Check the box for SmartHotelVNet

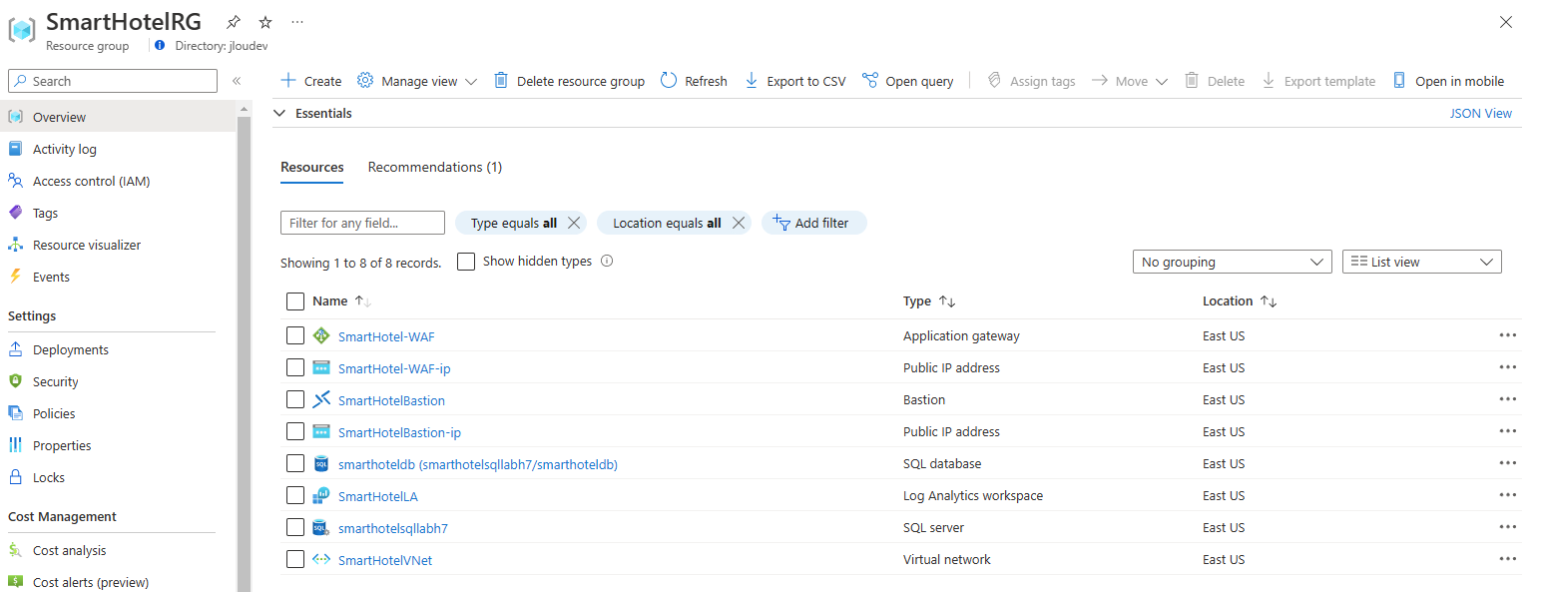coord(295,559)
